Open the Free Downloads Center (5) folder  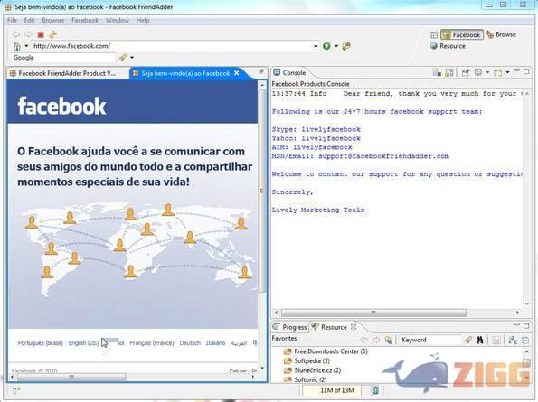coord(326,351)
